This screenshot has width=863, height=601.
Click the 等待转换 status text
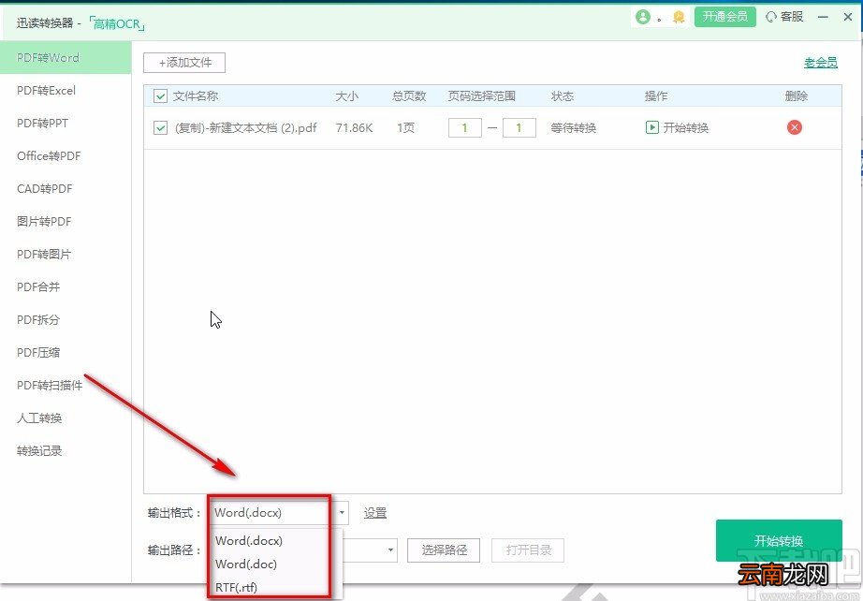pyautogui.click(x=574, y=127)
